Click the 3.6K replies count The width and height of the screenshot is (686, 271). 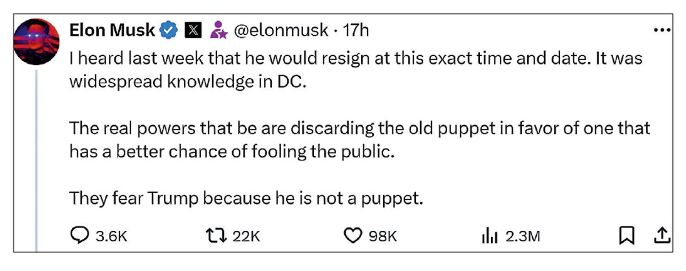pyautogui.click(x=111, y=236)
